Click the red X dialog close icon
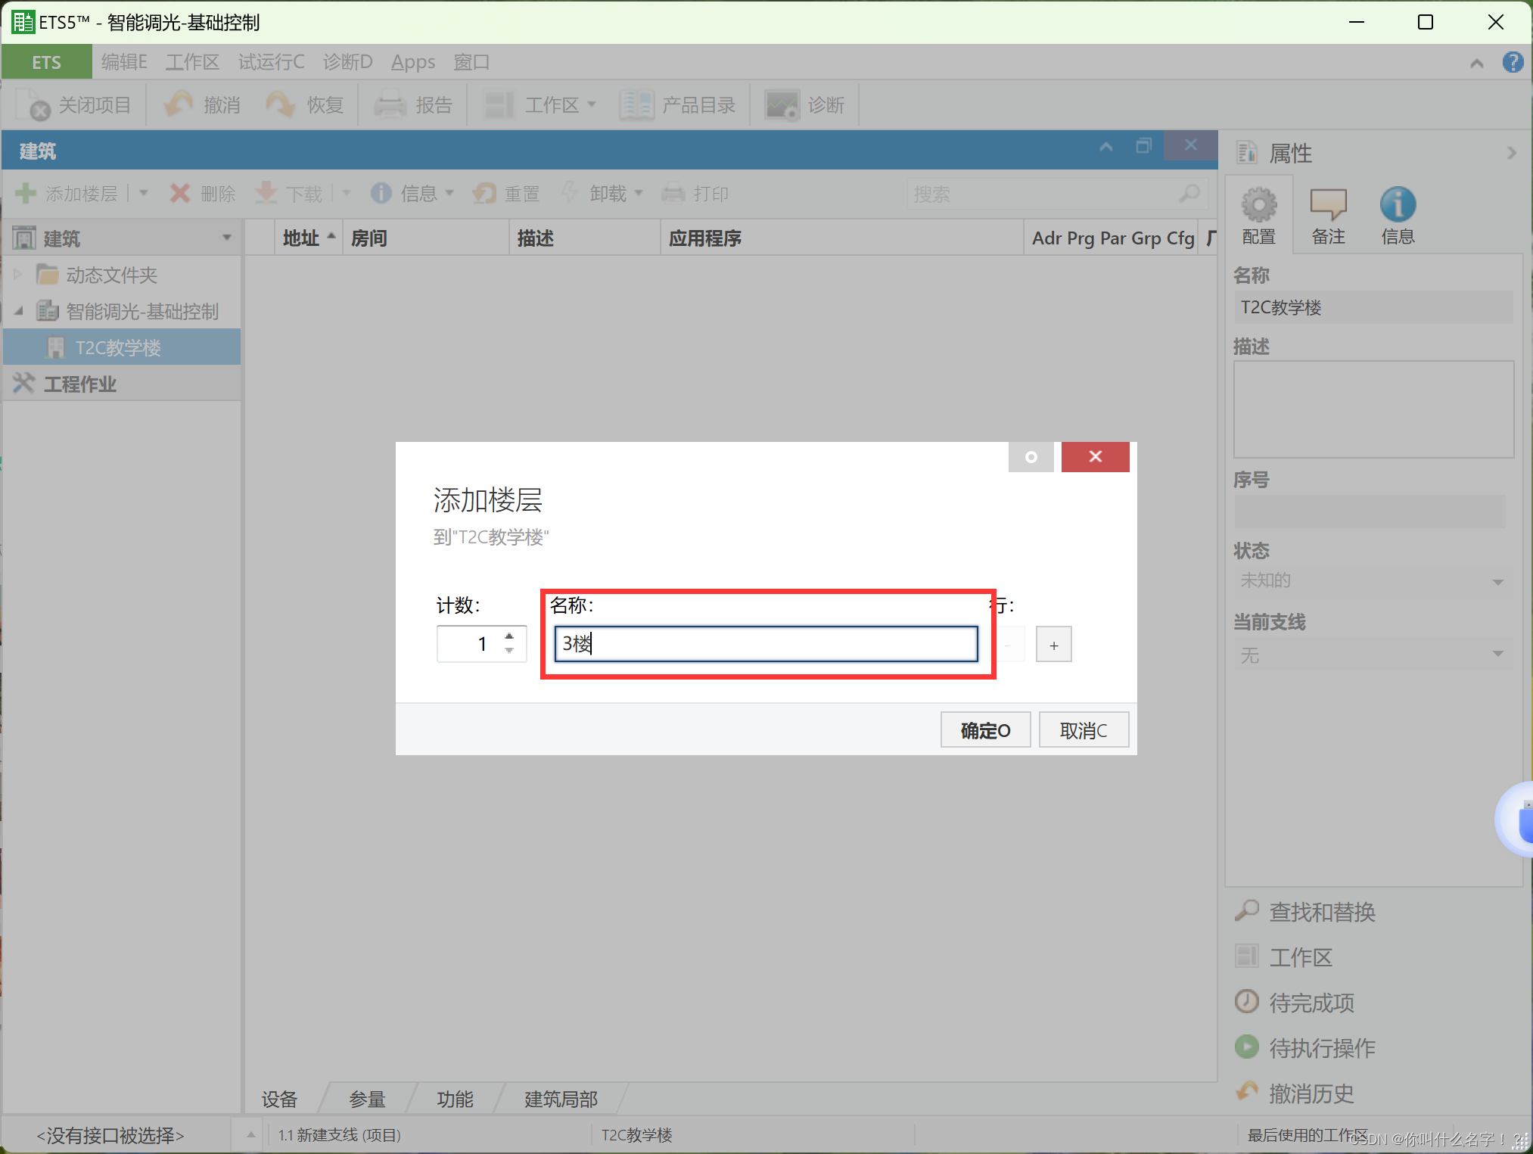Screen dimensions: 1533x1154 [1095, 456]
